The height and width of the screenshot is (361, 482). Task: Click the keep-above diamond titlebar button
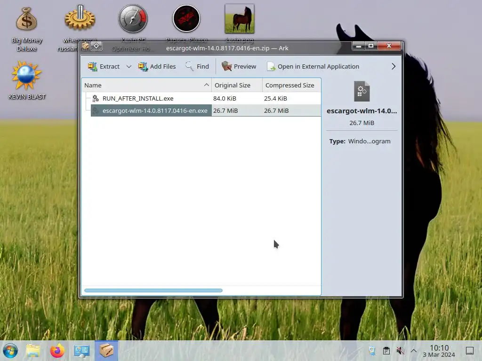pos(96,46)
